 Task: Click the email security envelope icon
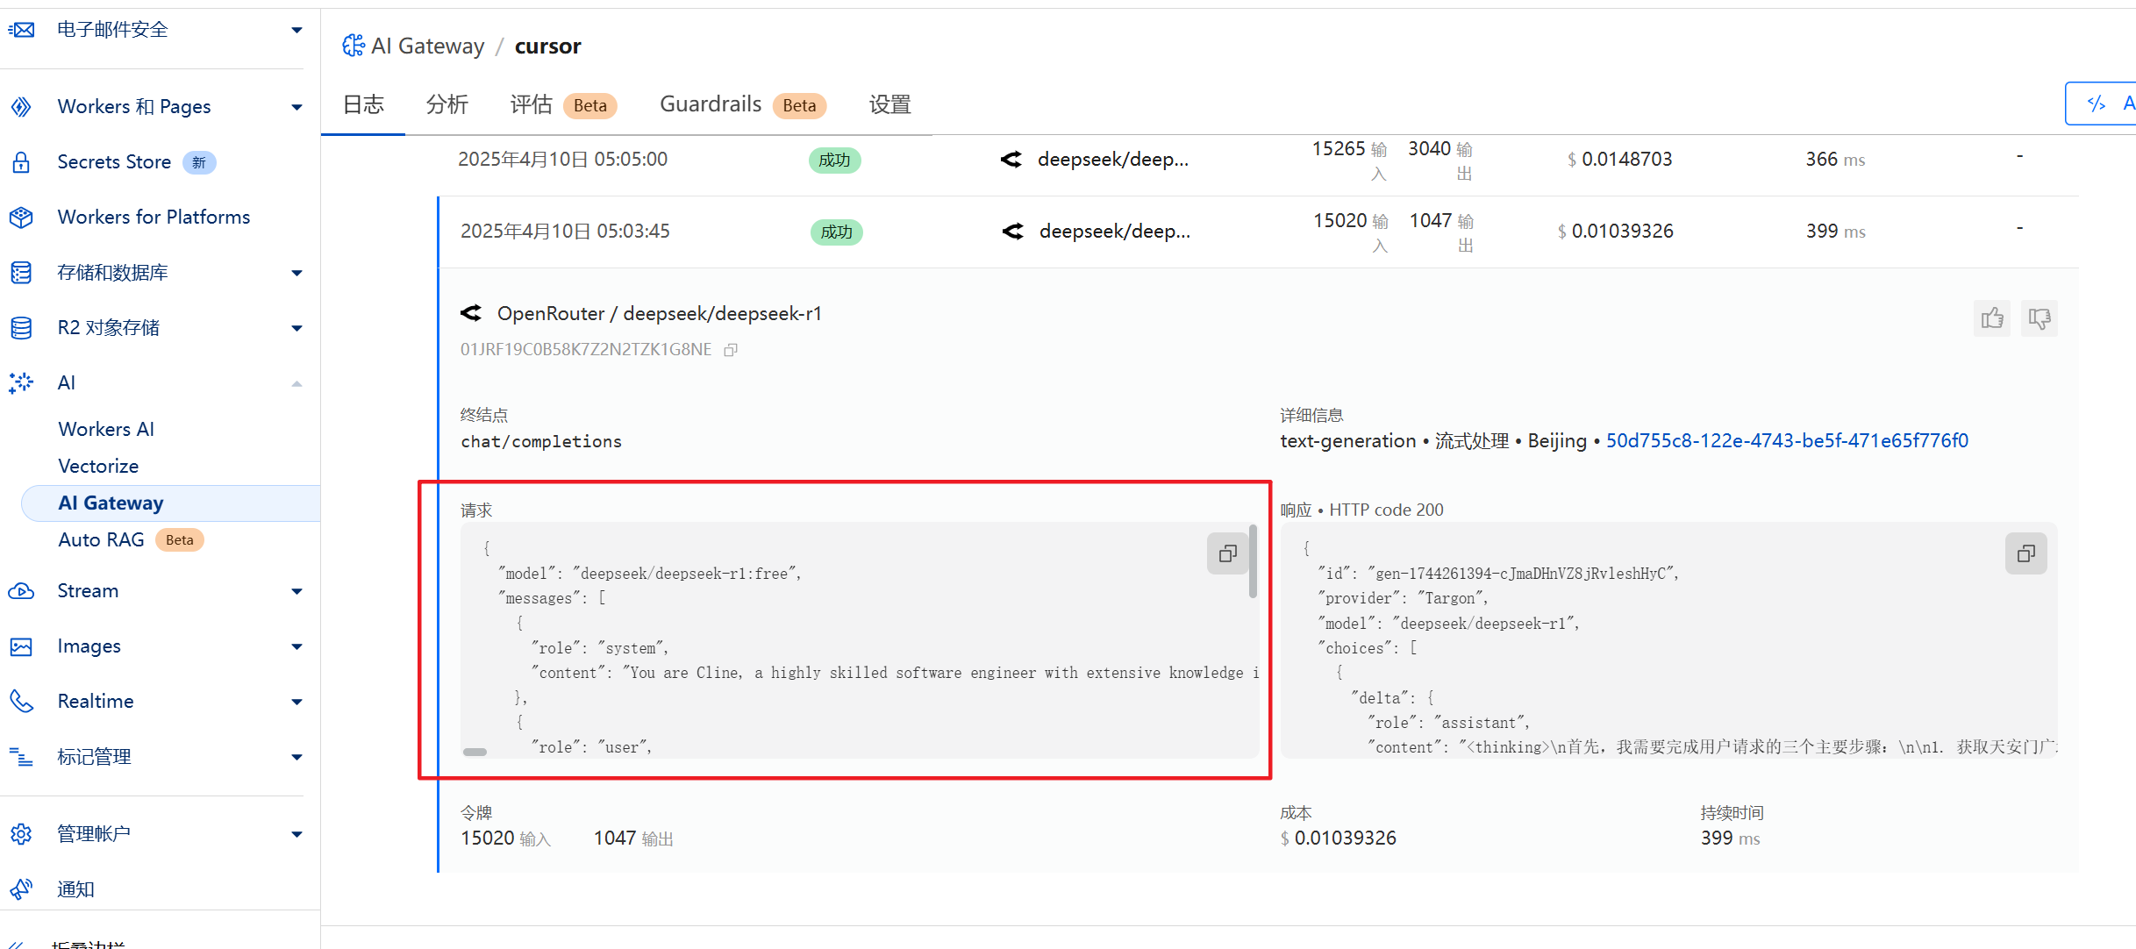tap(22, 30)
